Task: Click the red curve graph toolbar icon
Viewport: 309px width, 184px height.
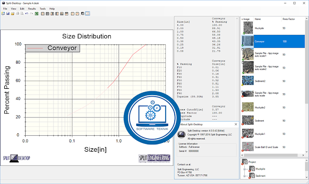Action: click(x=77, y=14)
